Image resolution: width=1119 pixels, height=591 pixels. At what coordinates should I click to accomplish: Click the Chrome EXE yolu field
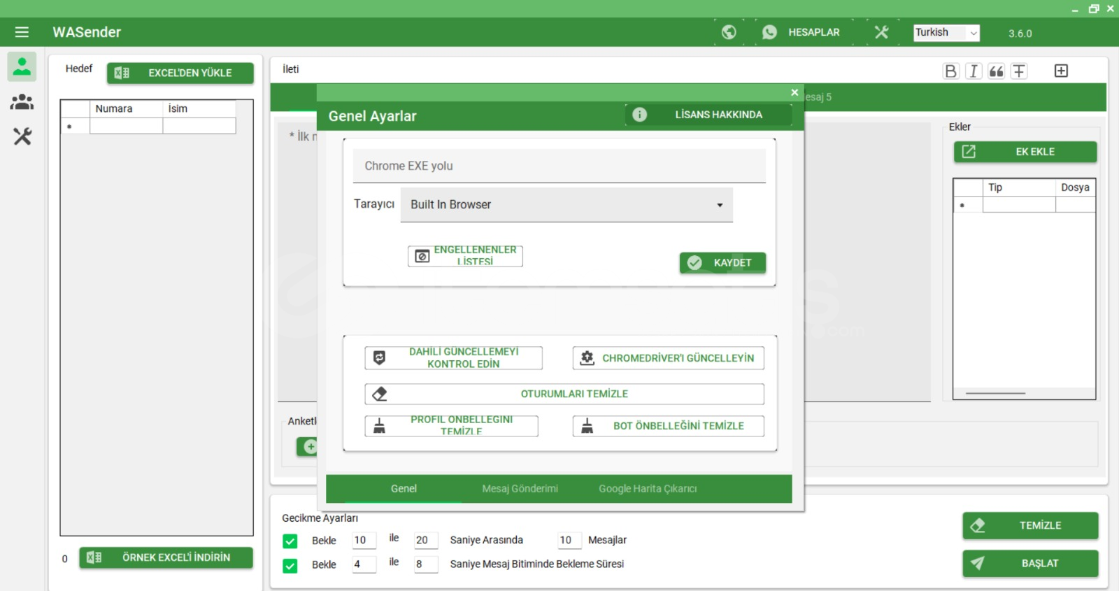[559, 166]
